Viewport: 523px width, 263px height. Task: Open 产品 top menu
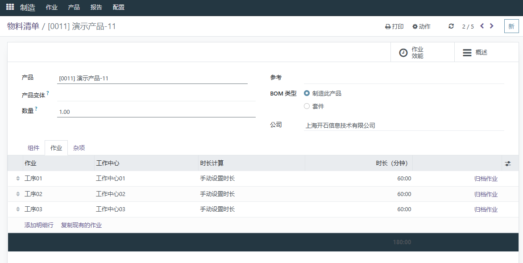click(x=74, y=7)
